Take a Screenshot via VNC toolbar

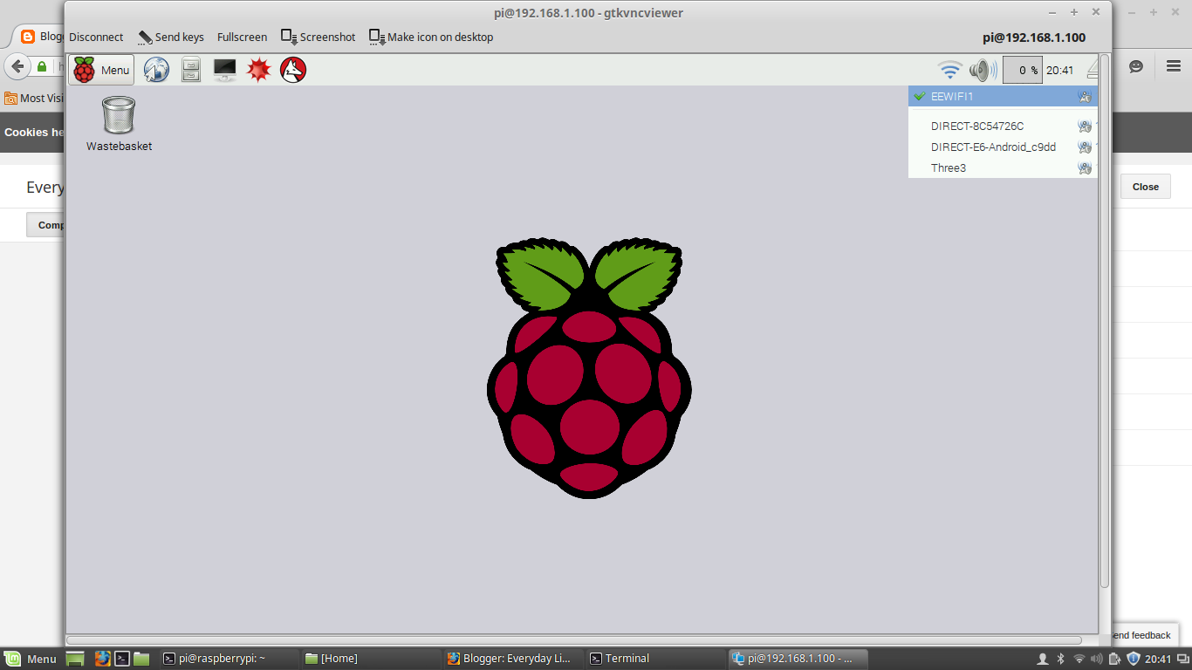point(319,38)
